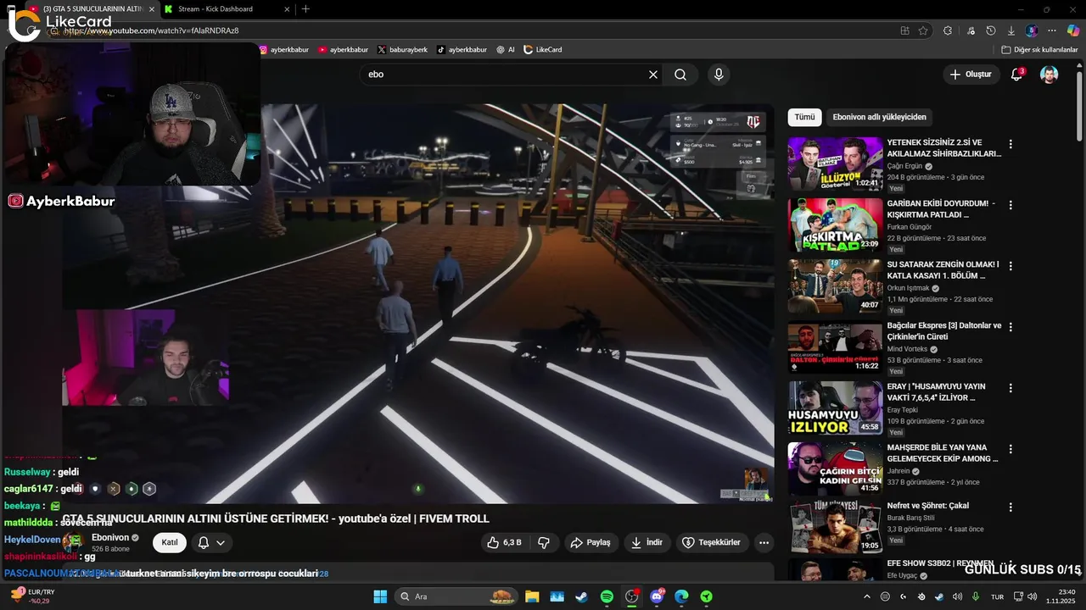Open ayberkbabur TikTok bookmark

tap(462, 50)
